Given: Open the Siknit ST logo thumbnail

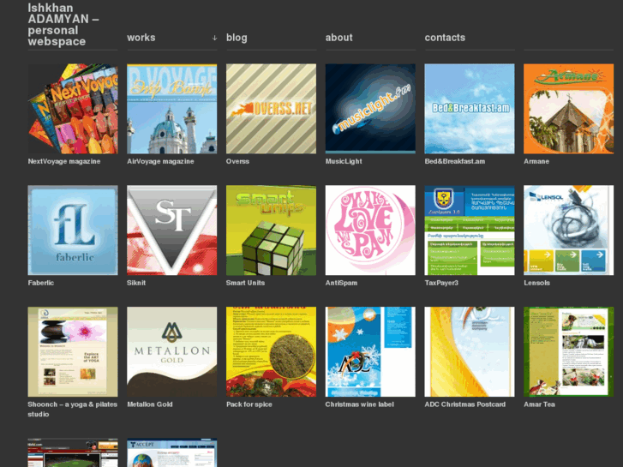Looking at the screenshot, I should tap(172, 231).
